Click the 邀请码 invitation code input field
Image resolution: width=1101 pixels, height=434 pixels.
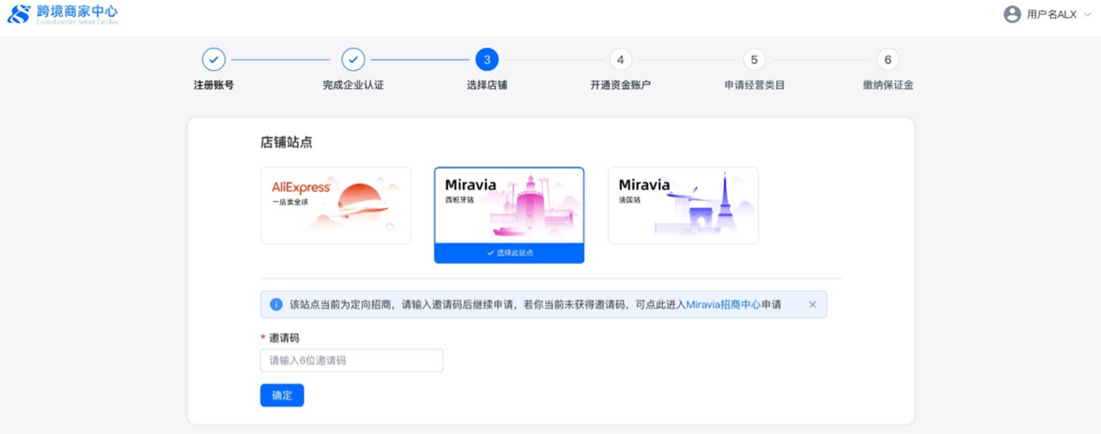coord(351,361)
